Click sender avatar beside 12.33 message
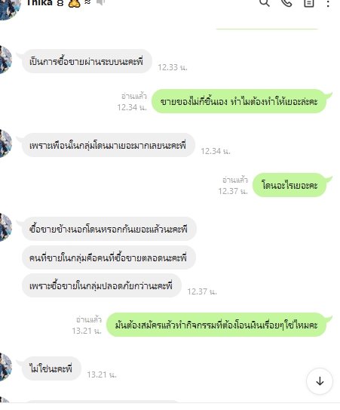The height and width of the screenshot is (410, 340). [5, 60]
